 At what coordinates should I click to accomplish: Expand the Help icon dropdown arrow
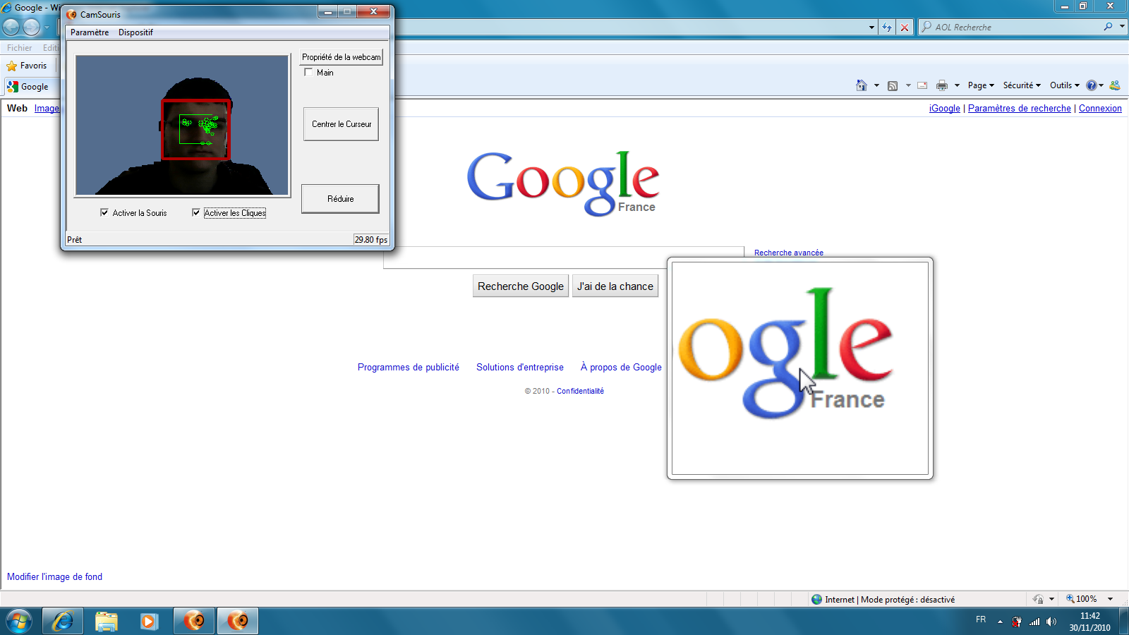tap(1101, 85)
